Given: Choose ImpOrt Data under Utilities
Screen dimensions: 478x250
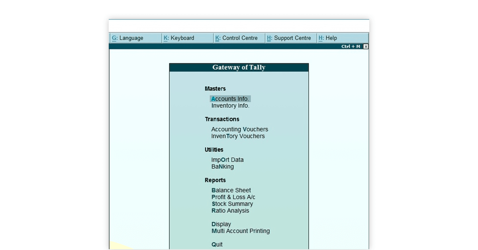Looking at the screenshot, I should coord(227,160).
